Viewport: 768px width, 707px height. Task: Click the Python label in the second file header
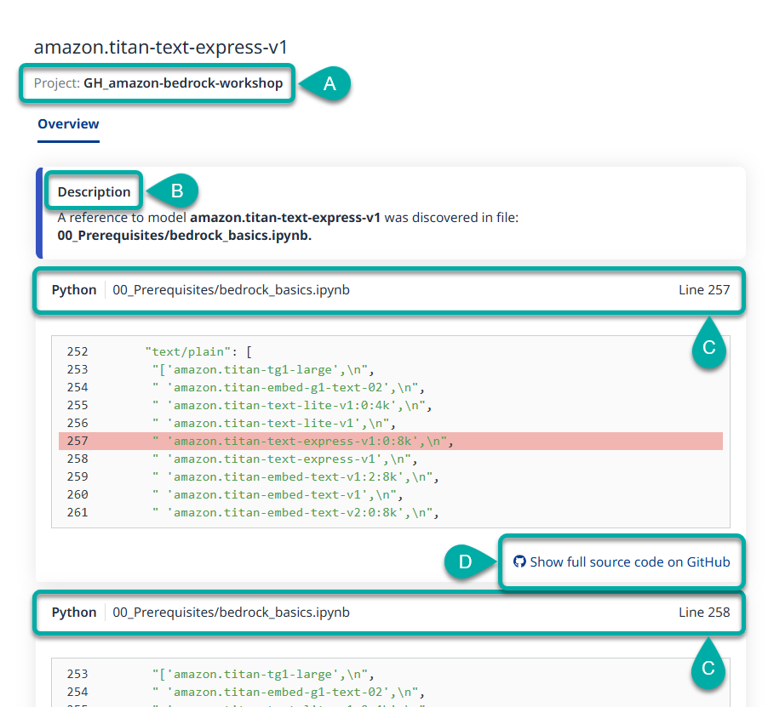coord(74,613)
